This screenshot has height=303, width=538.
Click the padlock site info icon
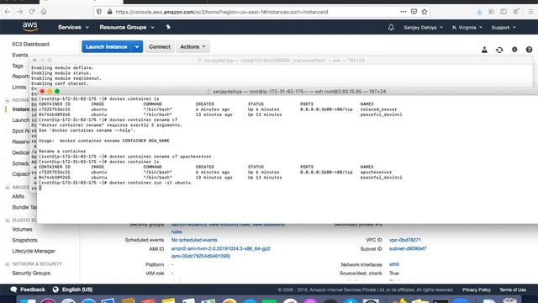(x=110, y=12)
